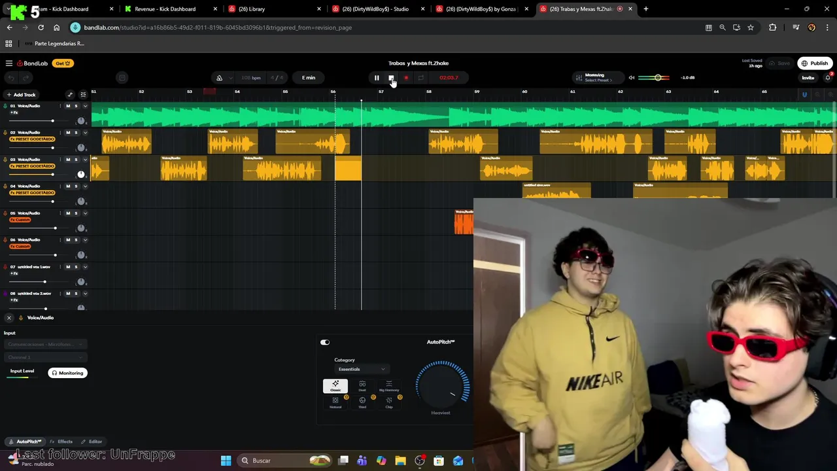Open the automation tool icon beside Add Track
Viewport: 837px width, 471px height.
pos(70,95)
